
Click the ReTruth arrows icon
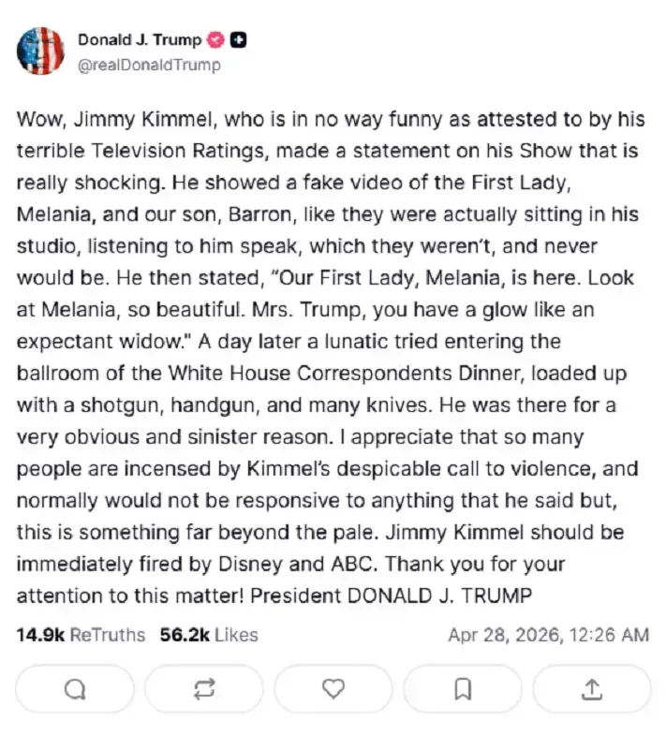pyautogui.click(x=203, y=689)
